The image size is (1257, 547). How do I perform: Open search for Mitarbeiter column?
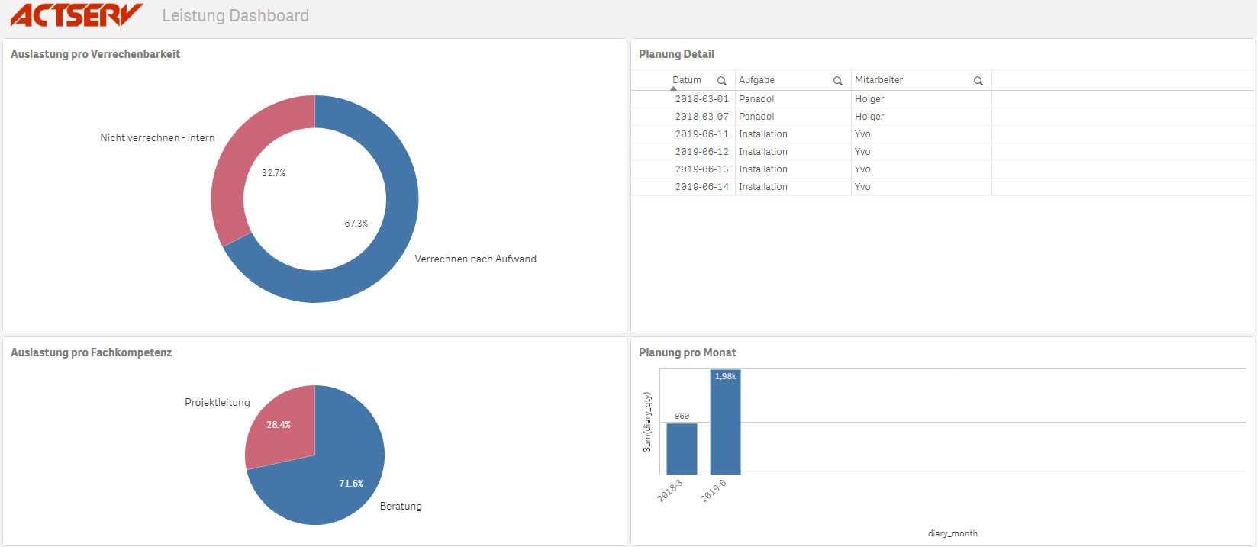click(978, 81)
